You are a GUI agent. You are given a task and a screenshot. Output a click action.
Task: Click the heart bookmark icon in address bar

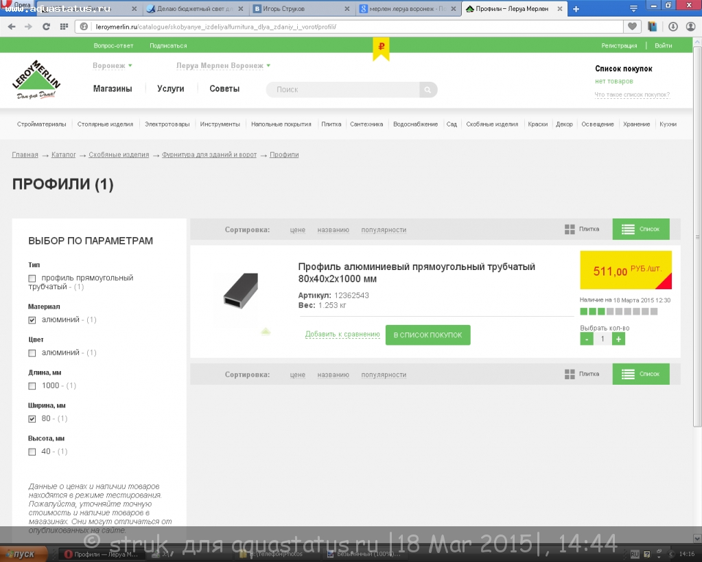point(632,26)
